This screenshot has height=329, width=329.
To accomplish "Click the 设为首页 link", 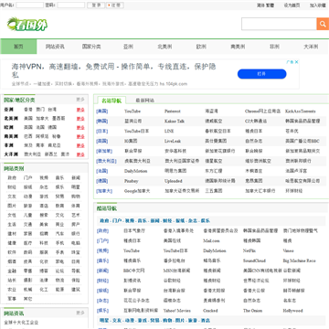I will click(x=292, y=5).
